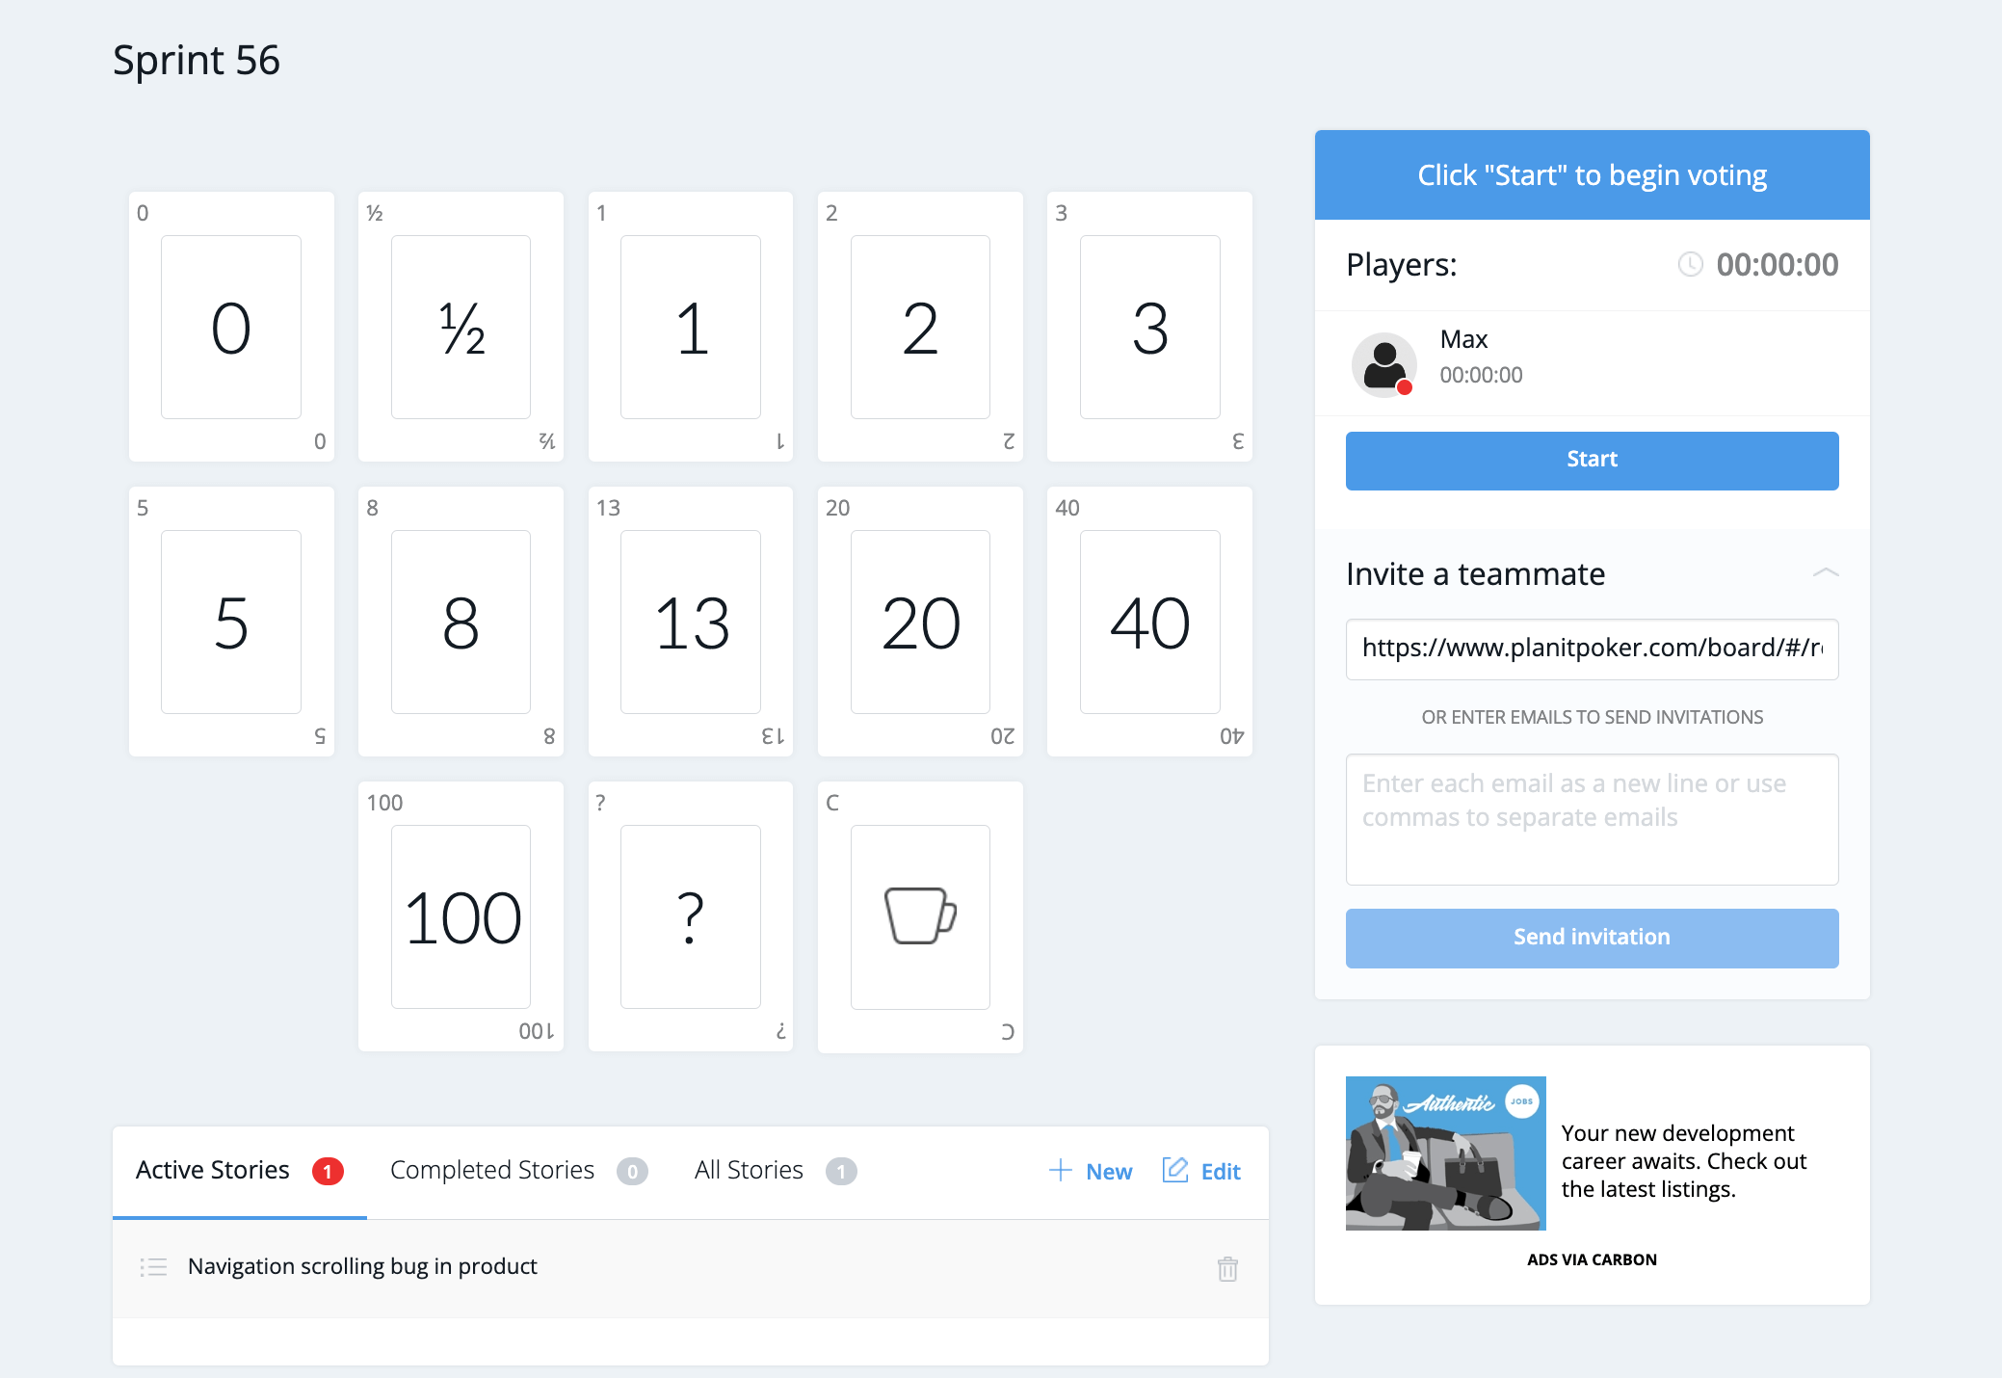2002x1378 pixels.
Task: Select the ½ point card
Action: (x=460, y=328)
